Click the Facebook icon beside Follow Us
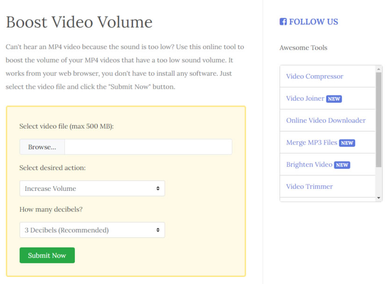Image resolution: width=388 pixels, height=284 pixels. [283, 22]
